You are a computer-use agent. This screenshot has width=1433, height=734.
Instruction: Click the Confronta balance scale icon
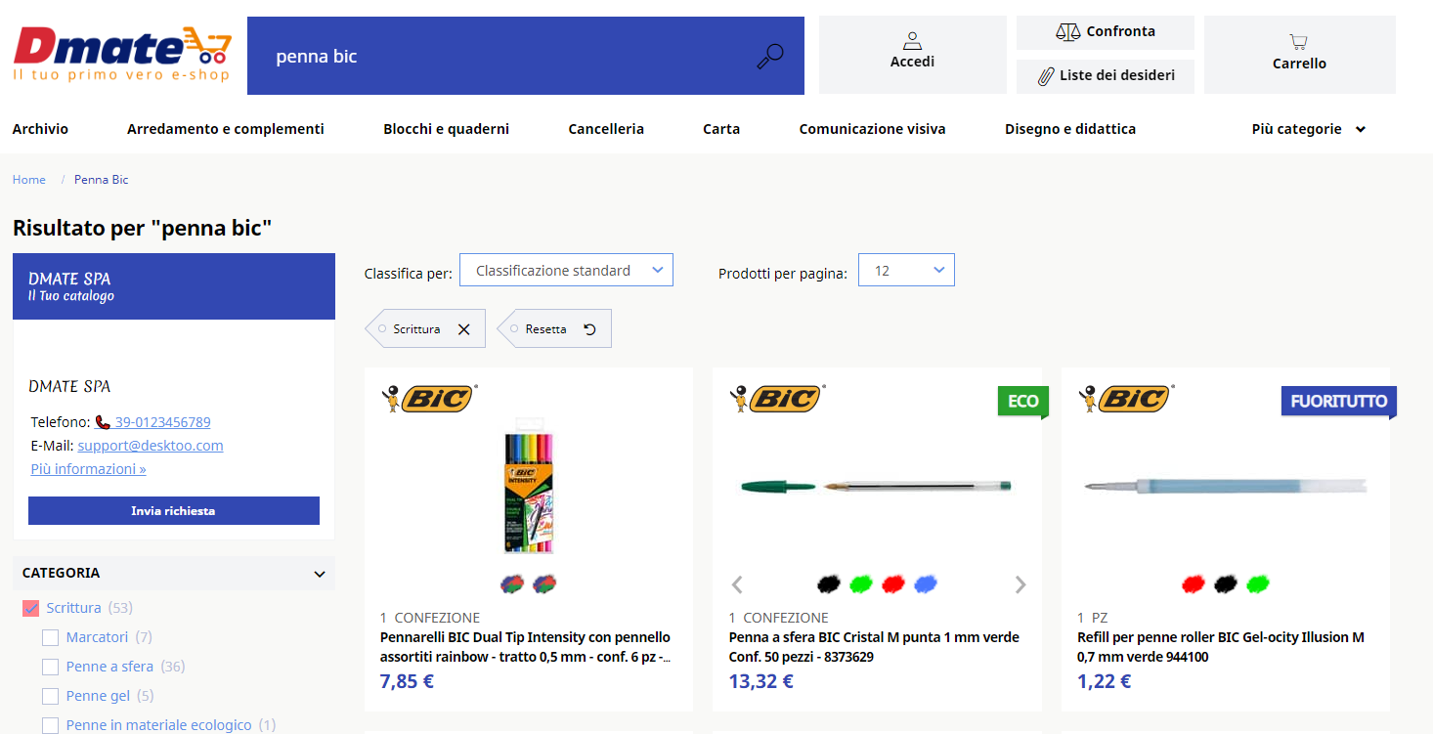pyautogui.click(x=1067, y=32)
